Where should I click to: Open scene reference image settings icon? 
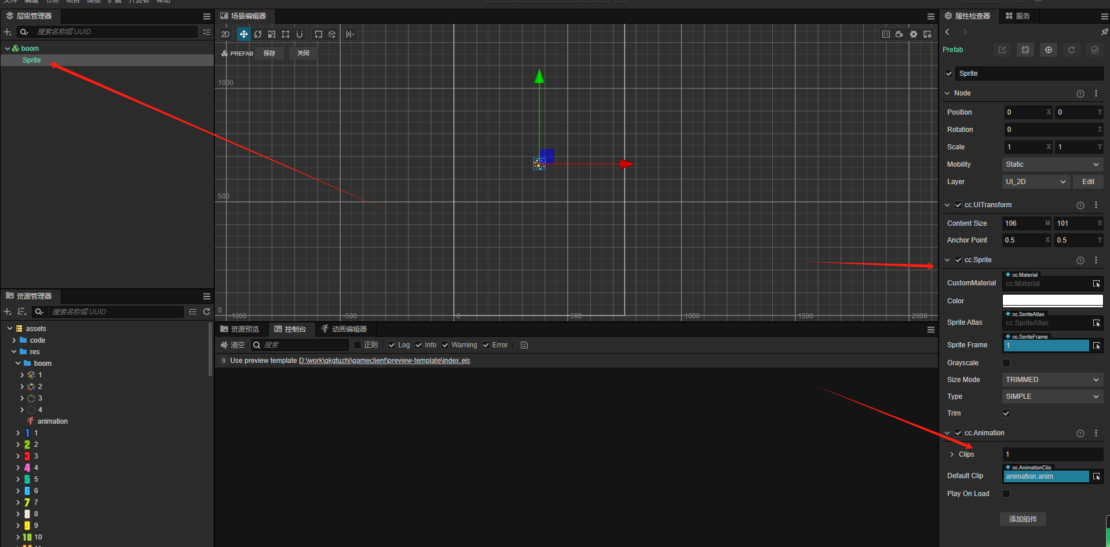coord(928,34)
